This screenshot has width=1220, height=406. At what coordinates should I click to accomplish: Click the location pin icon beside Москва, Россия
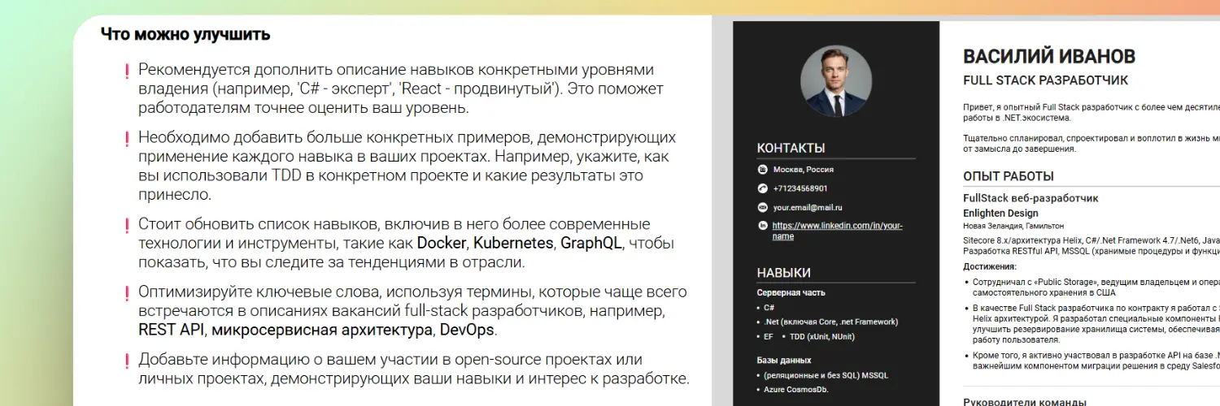click(763, 170)
